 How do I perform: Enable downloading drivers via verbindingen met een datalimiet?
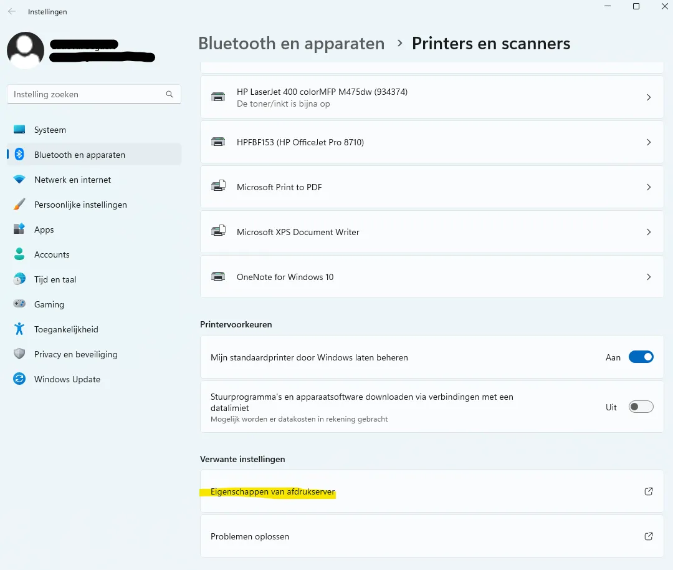[641, 407]
